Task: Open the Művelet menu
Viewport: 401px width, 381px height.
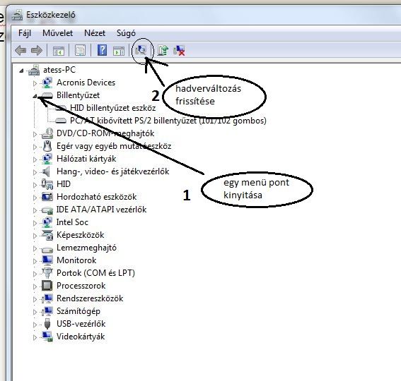Action: (57, 33)
